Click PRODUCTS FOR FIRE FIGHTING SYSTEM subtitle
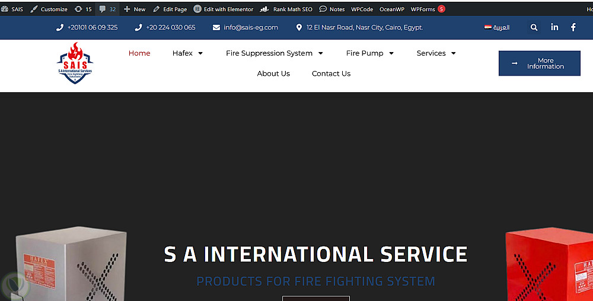This screenshot has width=593, height=301. [316, 281]
